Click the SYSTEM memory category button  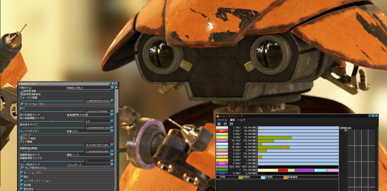pos(222,144)
